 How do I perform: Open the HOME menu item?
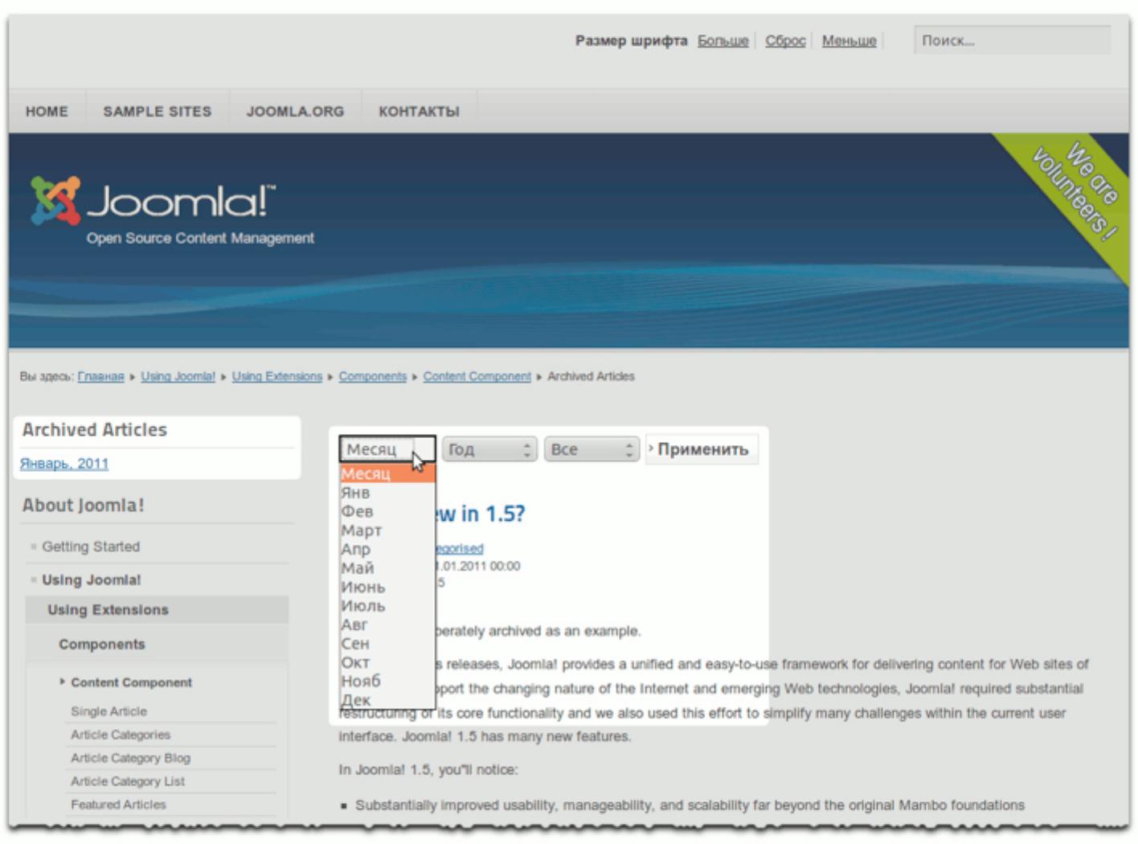point(47,112)
